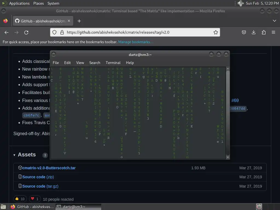
Task: Select the GitHub cmatrix browser tab
Action: tap(43, 21)
